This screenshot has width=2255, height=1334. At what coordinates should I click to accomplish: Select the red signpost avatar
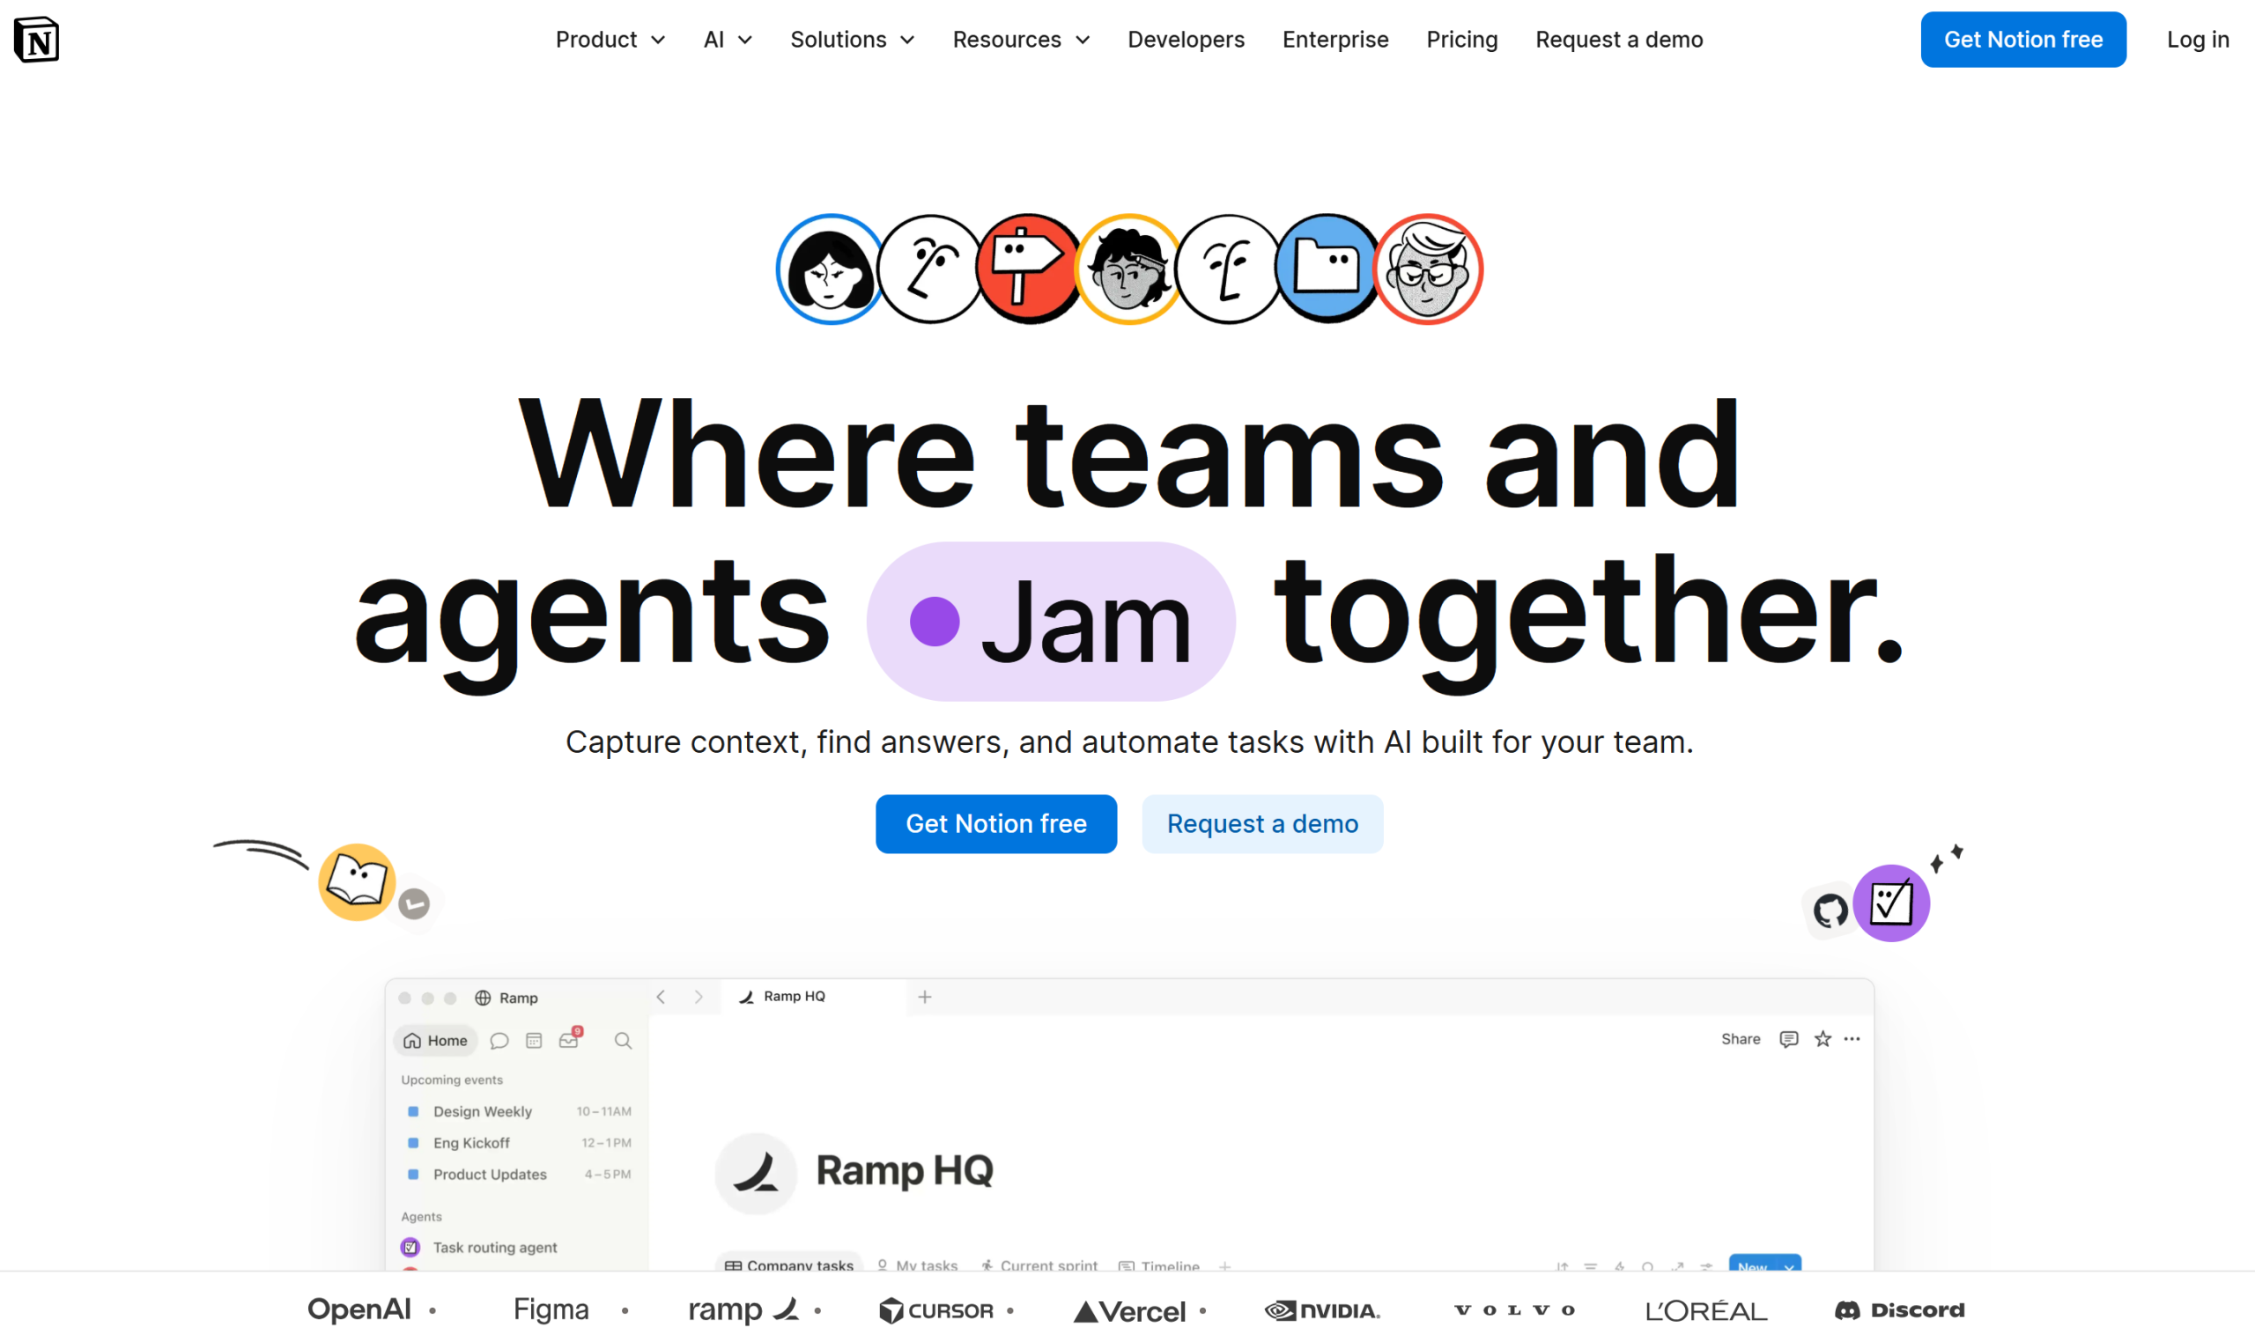pyautogui.click(x=1028, y=269)
